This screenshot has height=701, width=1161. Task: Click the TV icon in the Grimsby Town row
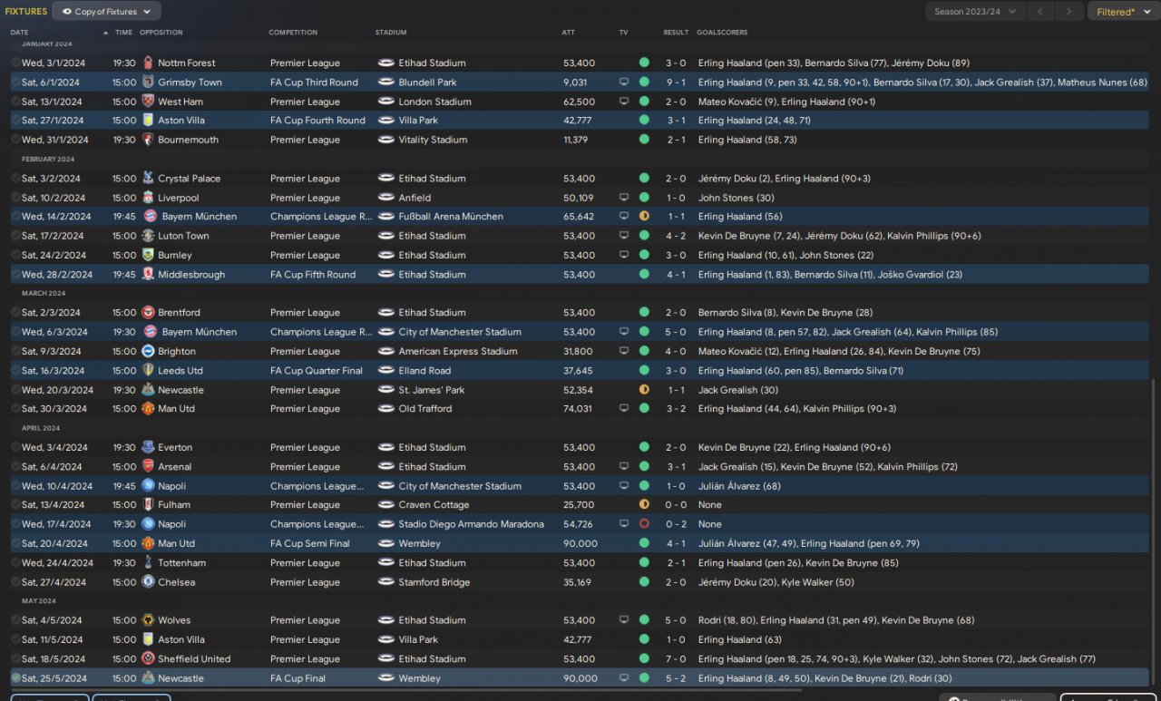(624, 82)
